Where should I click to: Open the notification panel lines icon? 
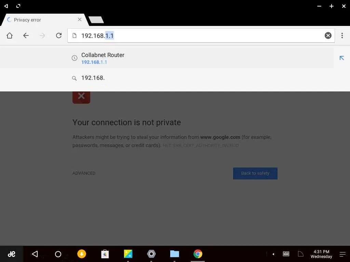tap(342, 254)
